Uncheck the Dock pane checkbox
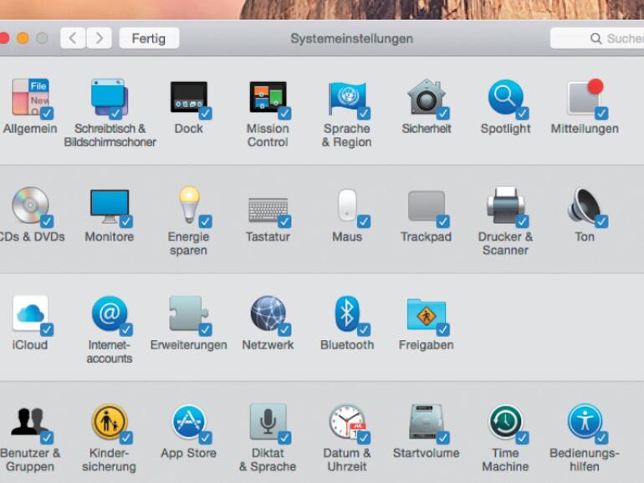 pyautogui.click(x=205, y=114)
